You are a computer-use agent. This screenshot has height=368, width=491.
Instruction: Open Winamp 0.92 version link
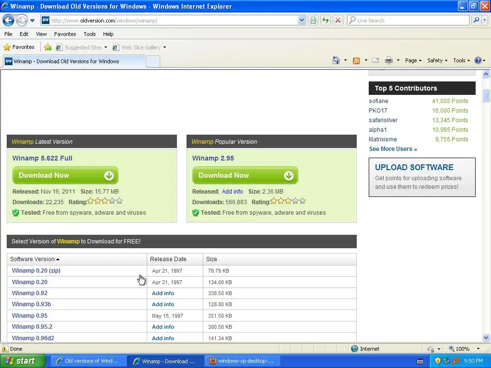(x=30, y=293)
